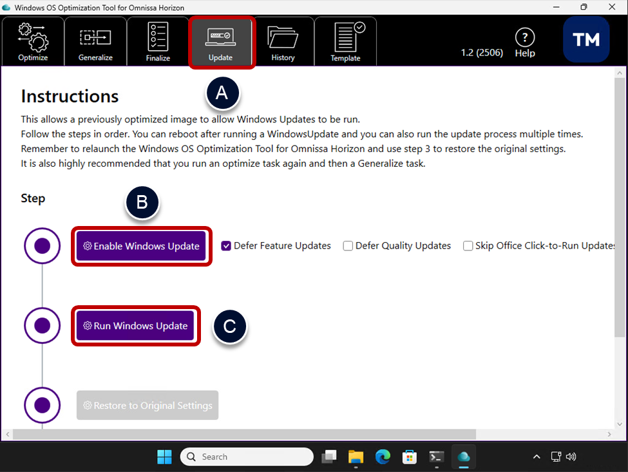Open the Optimize tab icon
Screen dimensions: 628x472
tap(33, 41)
